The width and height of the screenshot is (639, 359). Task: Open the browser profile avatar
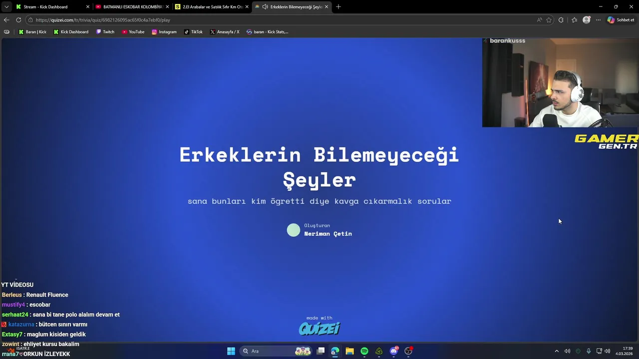coord(587,20)
